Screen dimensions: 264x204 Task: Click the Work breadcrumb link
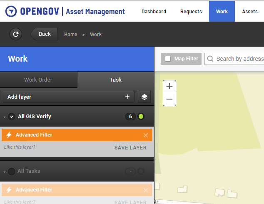[x=96, y=35]
